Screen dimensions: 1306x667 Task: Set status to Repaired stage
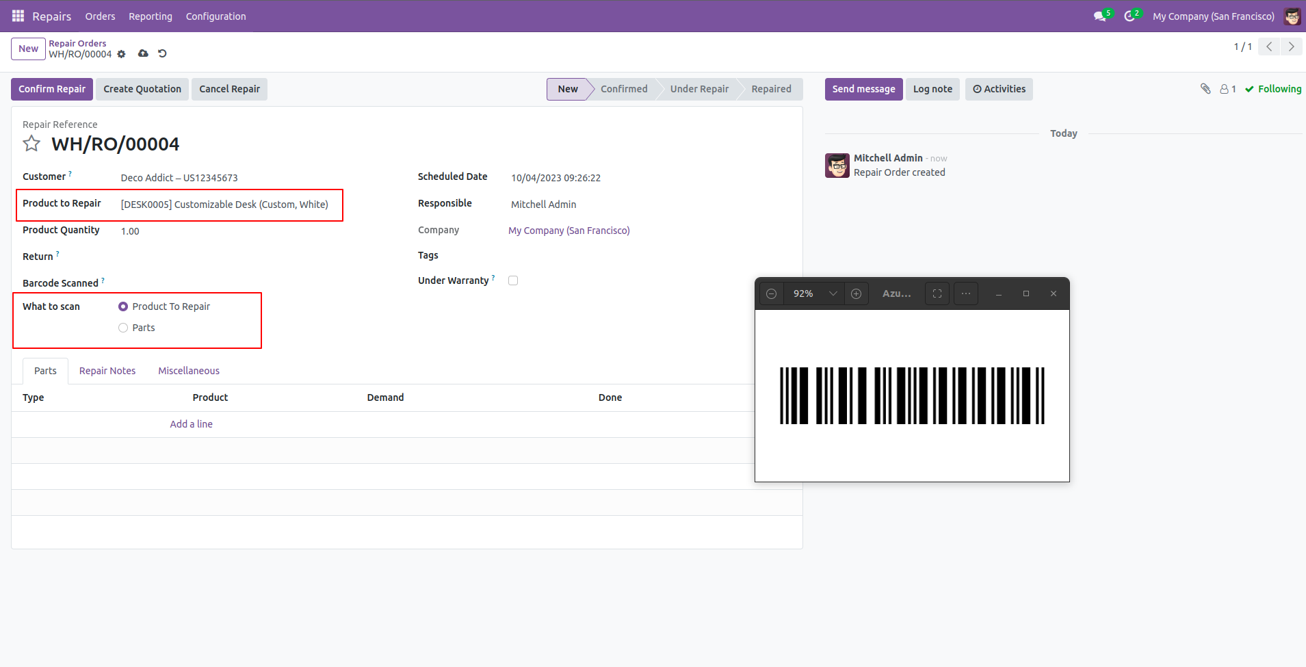click(x=771, y=89)
